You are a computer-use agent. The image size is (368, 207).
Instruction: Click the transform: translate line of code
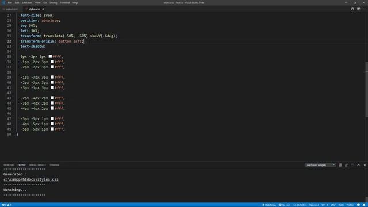(69, 36)
